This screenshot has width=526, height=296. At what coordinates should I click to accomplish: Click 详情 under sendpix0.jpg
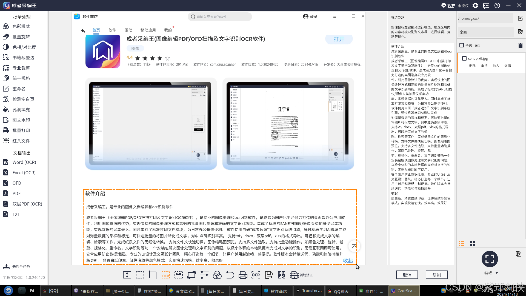(508, 66)
